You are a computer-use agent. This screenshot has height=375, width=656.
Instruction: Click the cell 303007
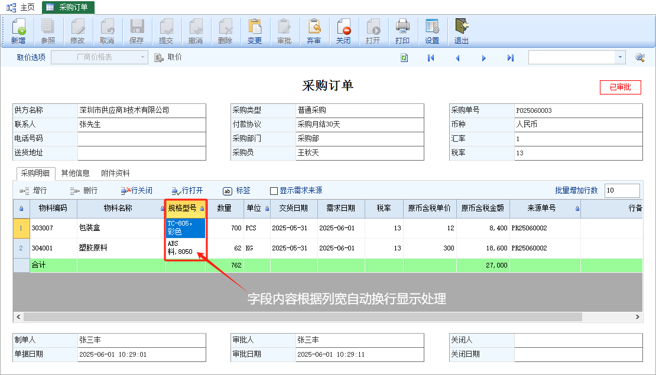54,229
